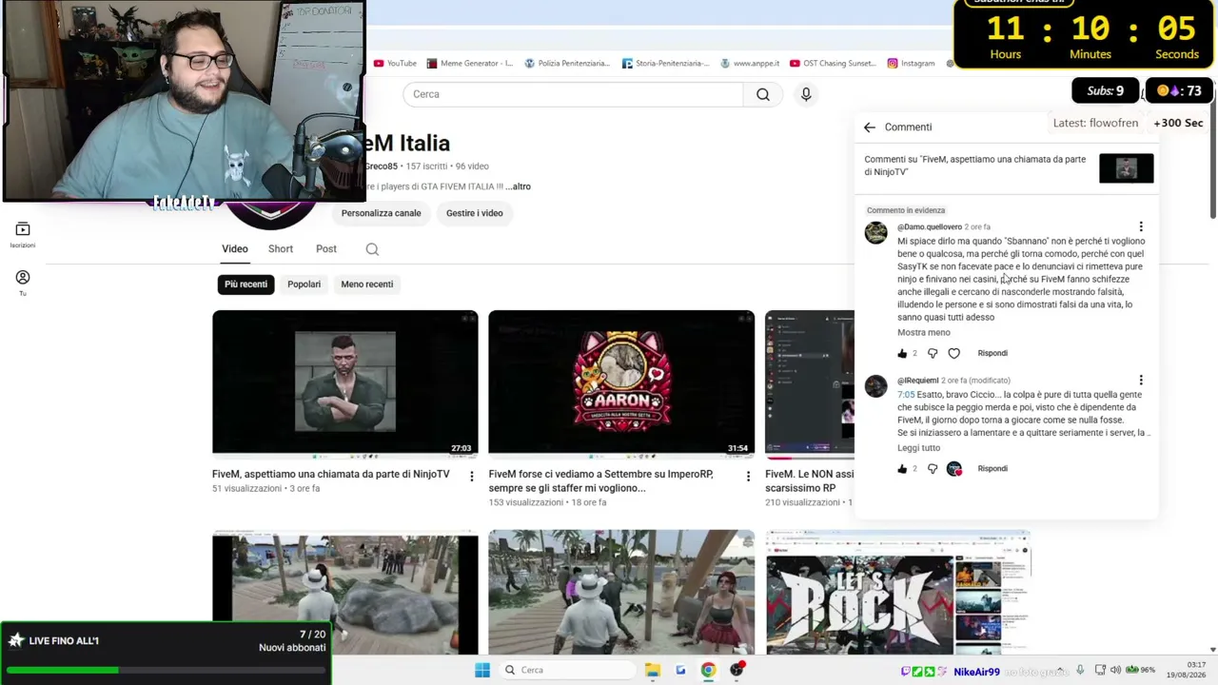Open video title 'FiveM, aspettiamo una chiamata da parte di NinjoTV'
This screenshot has height=685, width=1218.
click(330, 475)
